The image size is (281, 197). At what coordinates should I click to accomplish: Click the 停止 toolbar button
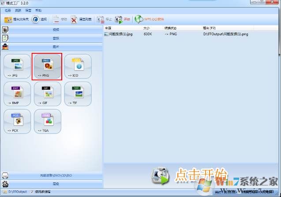(104, 19)
